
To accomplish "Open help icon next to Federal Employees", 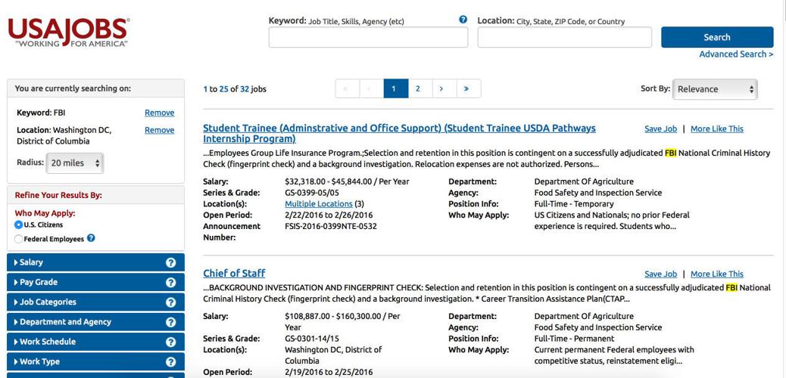I will click(x=91, y=238).
